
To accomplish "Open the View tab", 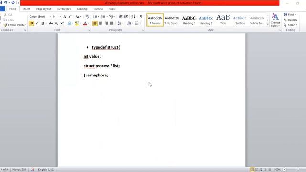I will tap(112, 9).
